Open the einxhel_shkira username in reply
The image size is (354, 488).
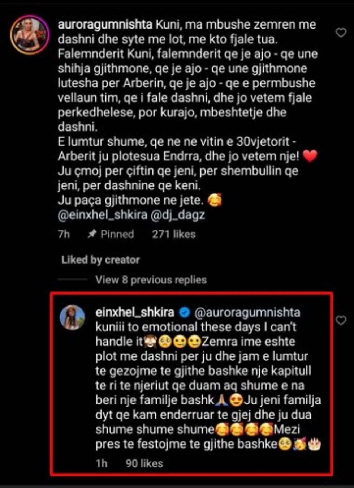tap(135, 312)
